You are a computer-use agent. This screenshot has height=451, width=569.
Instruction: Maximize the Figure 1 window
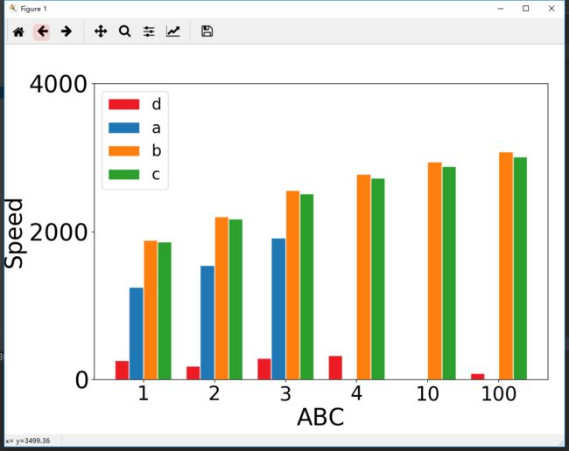click(525, 9)
